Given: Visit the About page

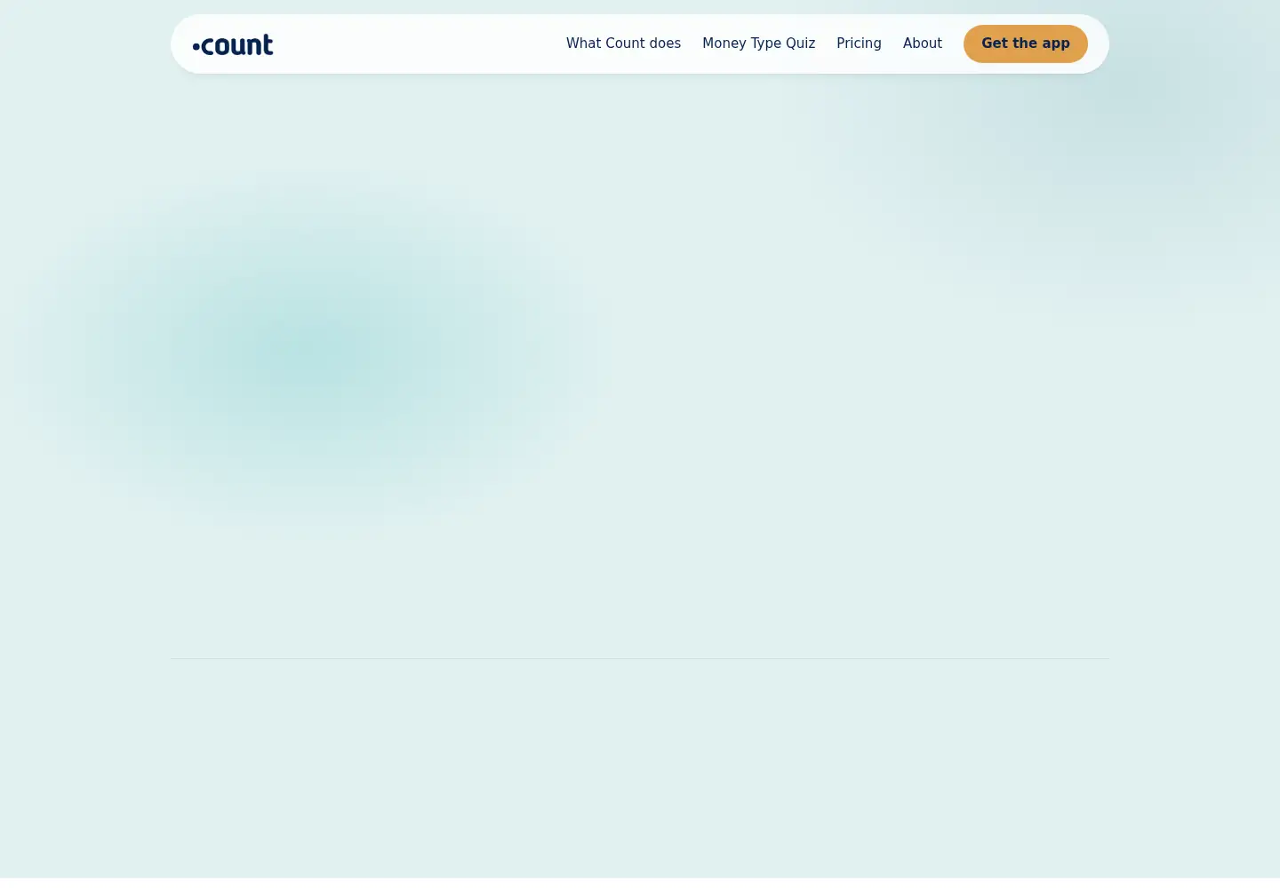Looking at the screenshot, I should (x=922, y=44).
